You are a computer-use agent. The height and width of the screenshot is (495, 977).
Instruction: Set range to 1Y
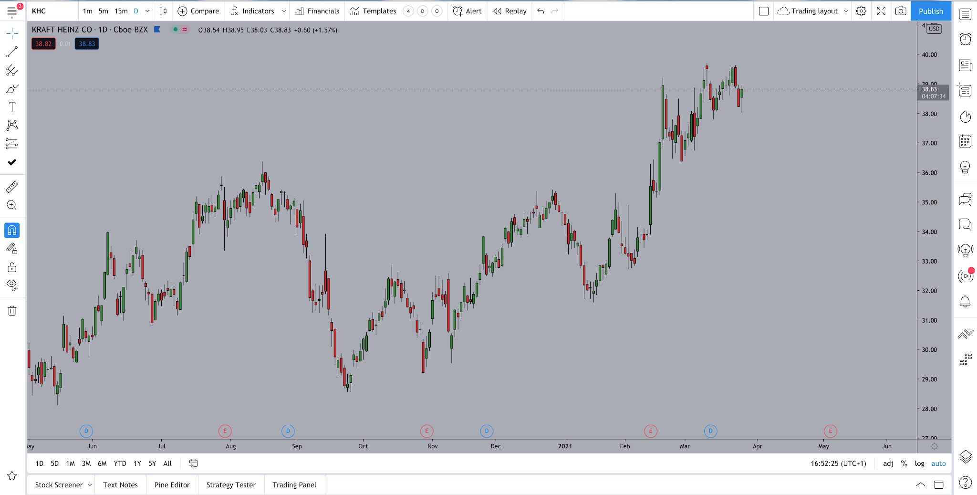[137, 463]
